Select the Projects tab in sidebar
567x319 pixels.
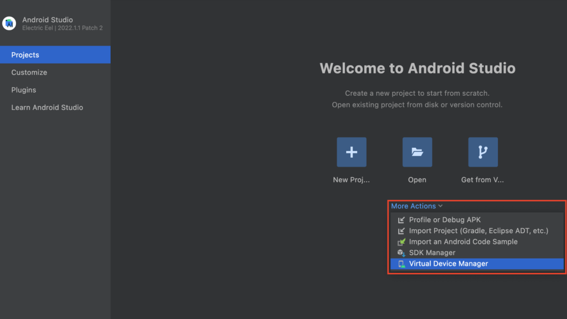tap(55, 55)
